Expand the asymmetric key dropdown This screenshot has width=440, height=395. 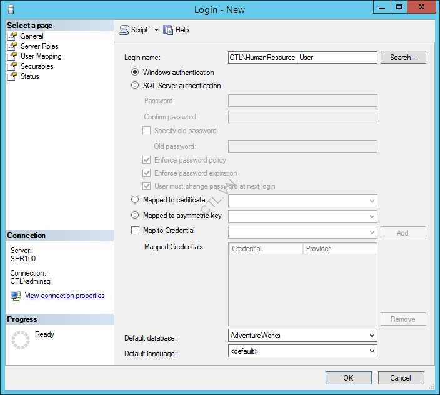372,217
